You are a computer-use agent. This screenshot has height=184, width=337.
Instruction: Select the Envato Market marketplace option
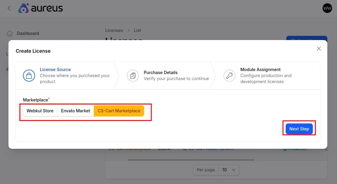(75, 111)
